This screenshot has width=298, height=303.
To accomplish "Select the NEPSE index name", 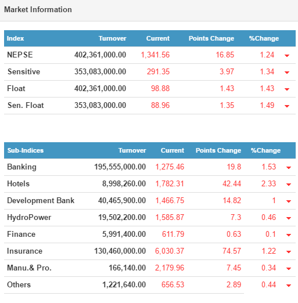I will pos(20,55).
